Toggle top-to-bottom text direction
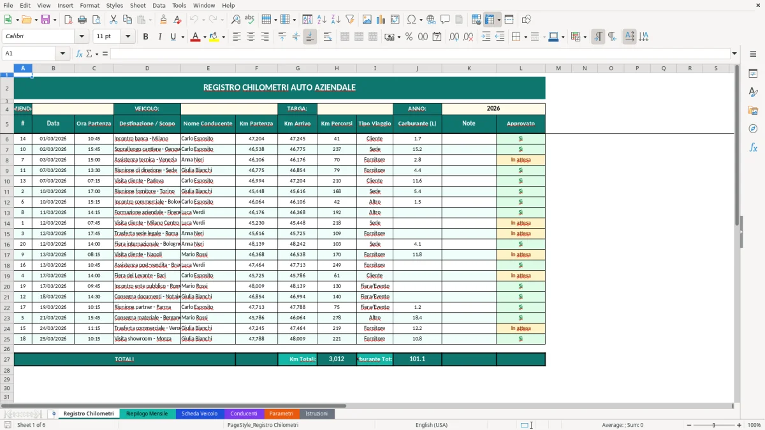The width and height of the screenshot is (765, 430). [643, 37]
